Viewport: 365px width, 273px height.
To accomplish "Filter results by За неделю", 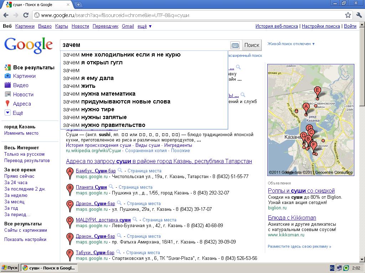I will click(16, 196).
